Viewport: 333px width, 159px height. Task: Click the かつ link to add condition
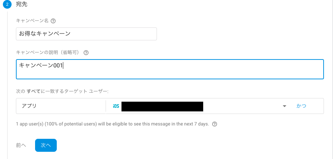click(x=301, y=106)
